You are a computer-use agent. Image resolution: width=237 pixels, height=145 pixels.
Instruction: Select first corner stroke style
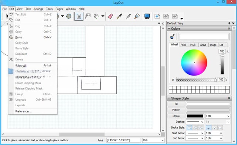pyautogui.click(x=189, y=128)
